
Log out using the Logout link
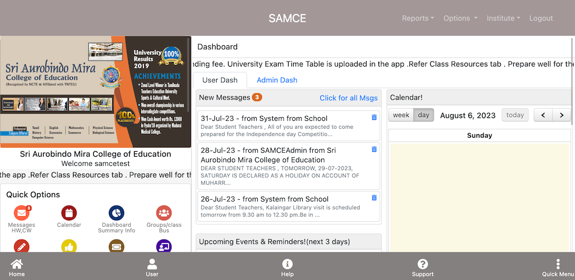[541, 18]
